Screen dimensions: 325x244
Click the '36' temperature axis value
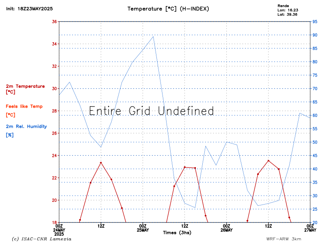(54, 22)
